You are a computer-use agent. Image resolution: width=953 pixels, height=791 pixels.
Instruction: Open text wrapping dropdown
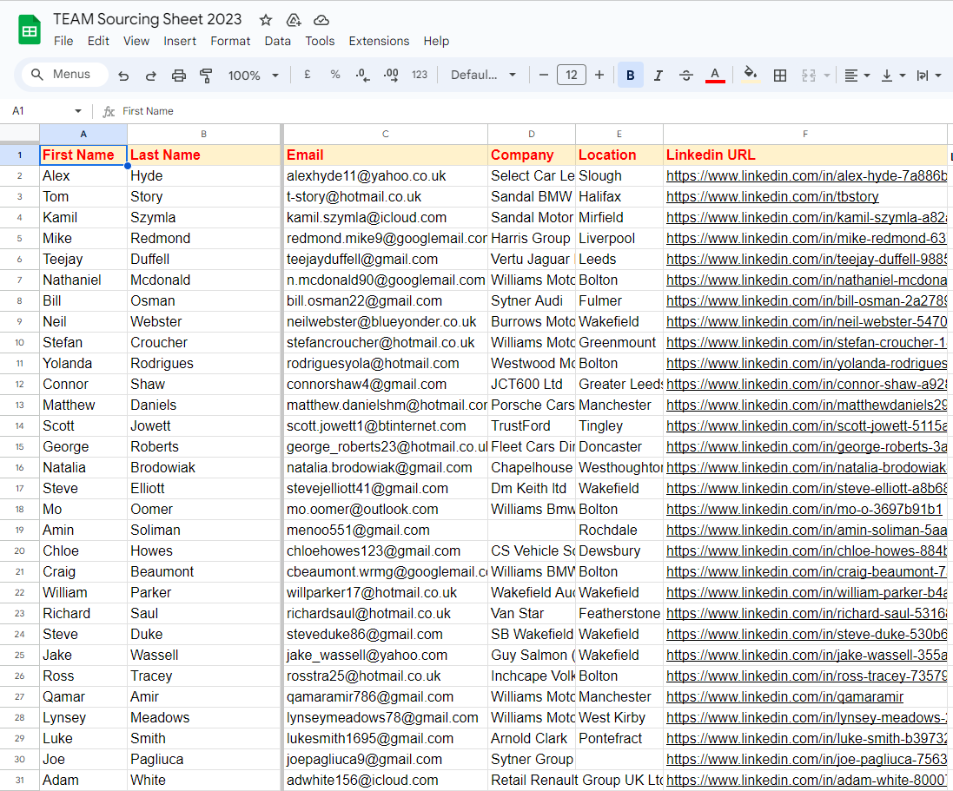(x=930, y=76)
